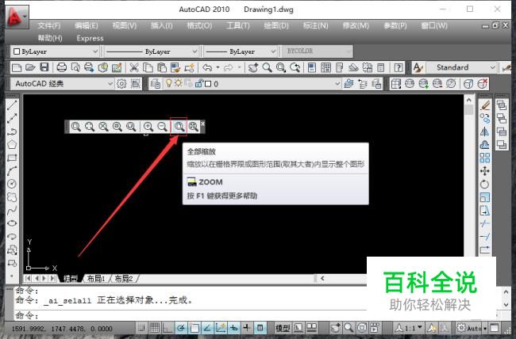Open the Layer Properties Manager icon

coord(155,84)
